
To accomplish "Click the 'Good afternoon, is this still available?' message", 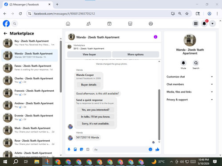I will point(97,93).
